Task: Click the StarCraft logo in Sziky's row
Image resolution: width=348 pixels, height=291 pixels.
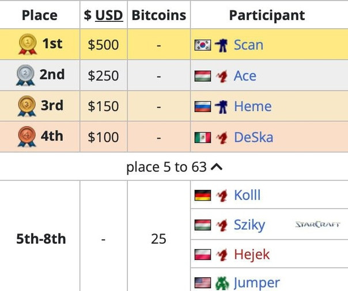Action: point(317,224)
